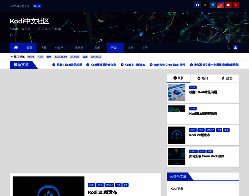Screen dimensions: 249x196
Task: Open sidebar title Kodi 21.1版发布
Action: click(x=200, y=135)
